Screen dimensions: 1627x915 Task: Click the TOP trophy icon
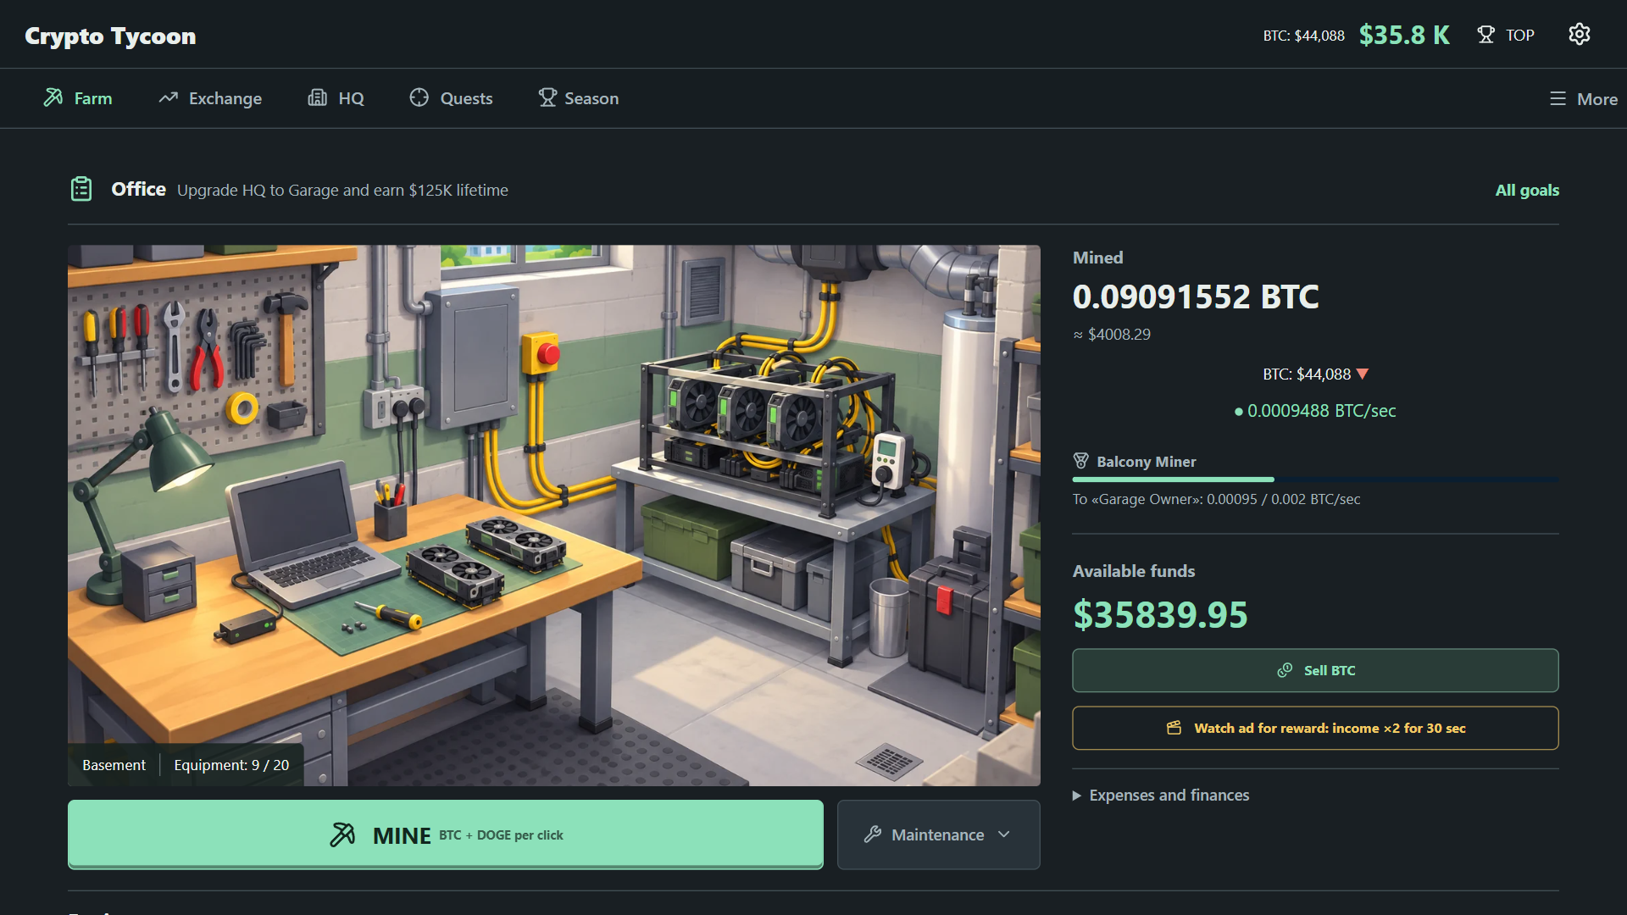point(1485,35)
